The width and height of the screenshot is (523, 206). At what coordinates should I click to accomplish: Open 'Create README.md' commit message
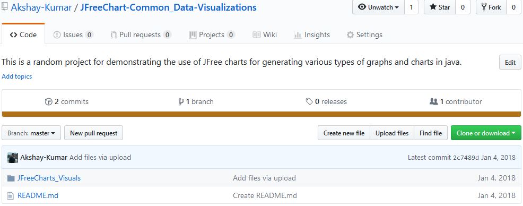coord(265,195)
